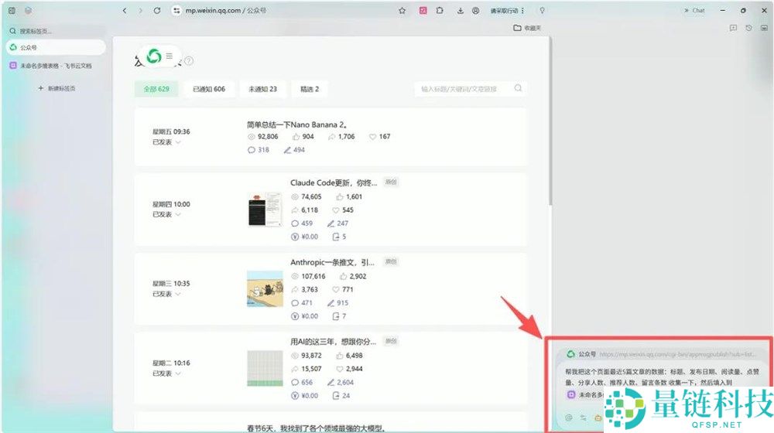Open the three-dot browser menu

[x=522, y=10]
